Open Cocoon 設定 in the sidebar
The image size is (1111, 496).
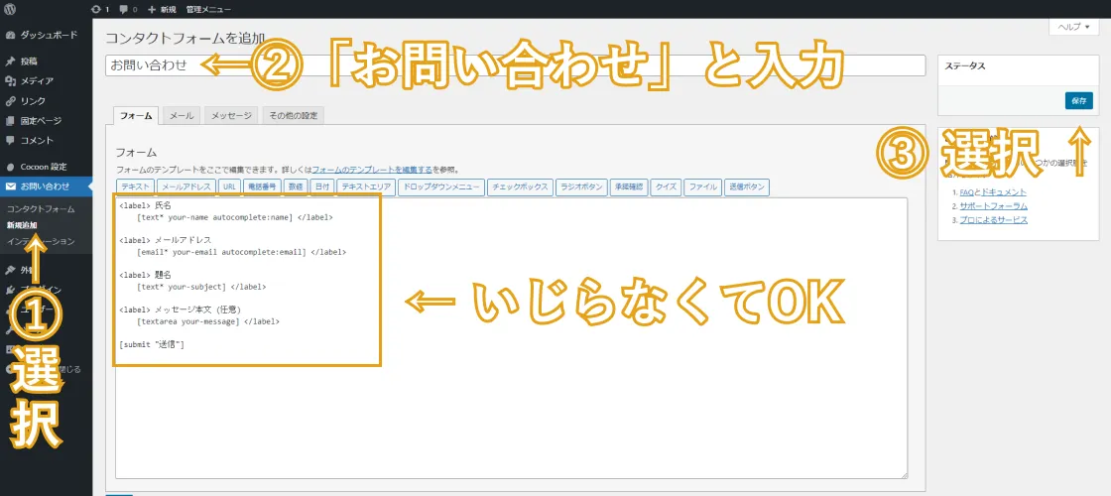[43, 166]
